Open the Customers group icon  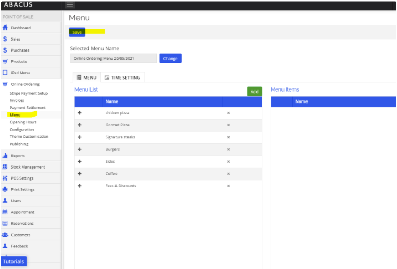(5, 235)
